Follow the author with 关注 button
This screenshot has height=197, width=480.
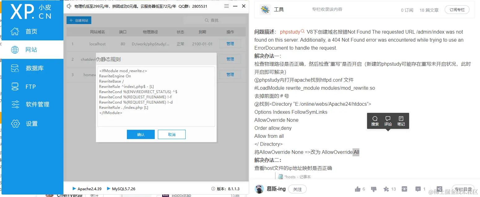[x=297, y=189]
